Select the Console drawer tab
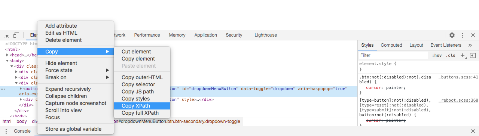Screen dimensions: 479x136 click(22, 131)
